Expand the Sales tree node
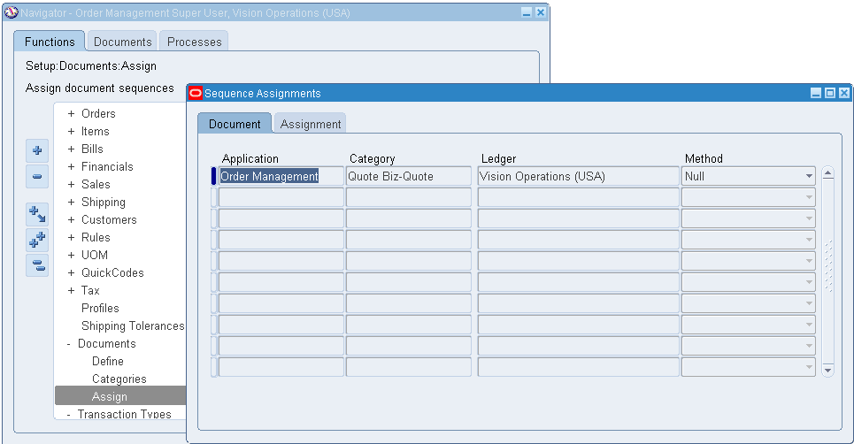The width and height of the screenshot is (854, 444). coord(71,185)
